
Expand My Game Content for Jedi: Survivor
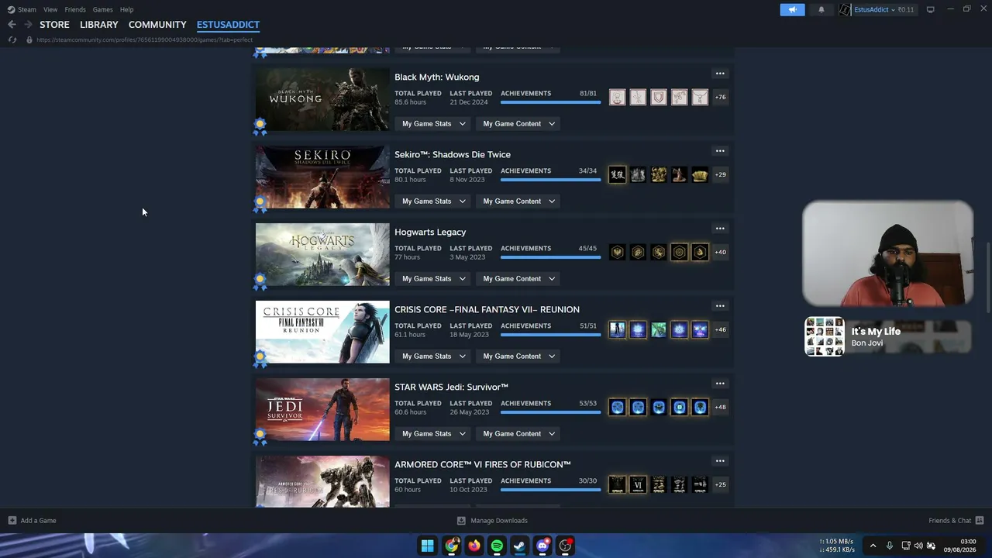coord(519,433)
